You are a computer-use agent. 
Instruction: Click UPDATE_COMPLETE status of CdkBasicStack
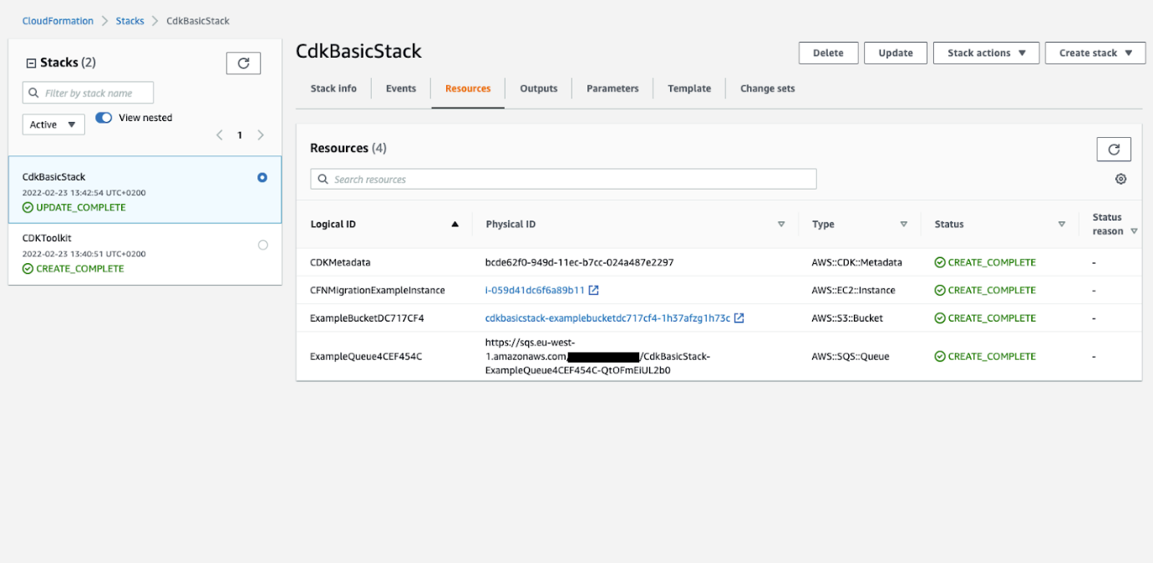tap(74, 208)
